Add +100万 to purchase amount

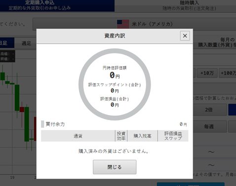[x=228, y=73]
